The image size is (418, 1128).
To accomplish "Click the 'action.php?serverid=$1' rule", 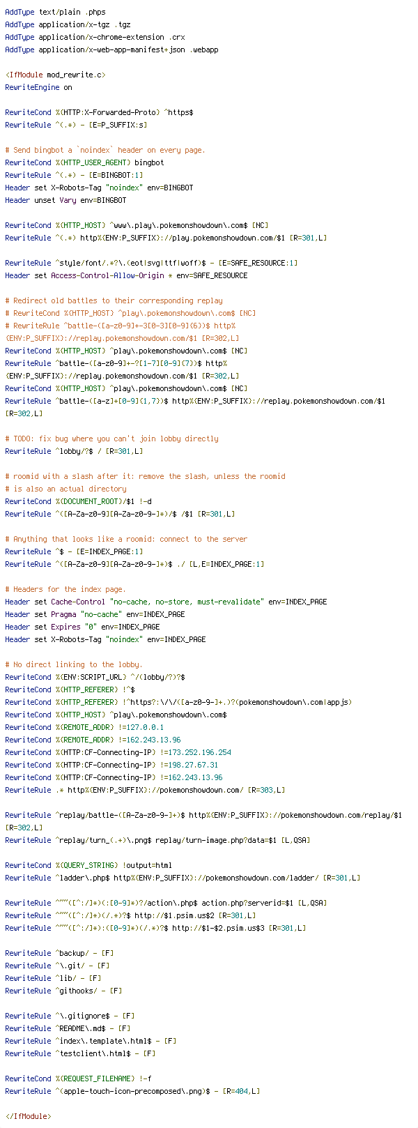I will tap(166, 903).
